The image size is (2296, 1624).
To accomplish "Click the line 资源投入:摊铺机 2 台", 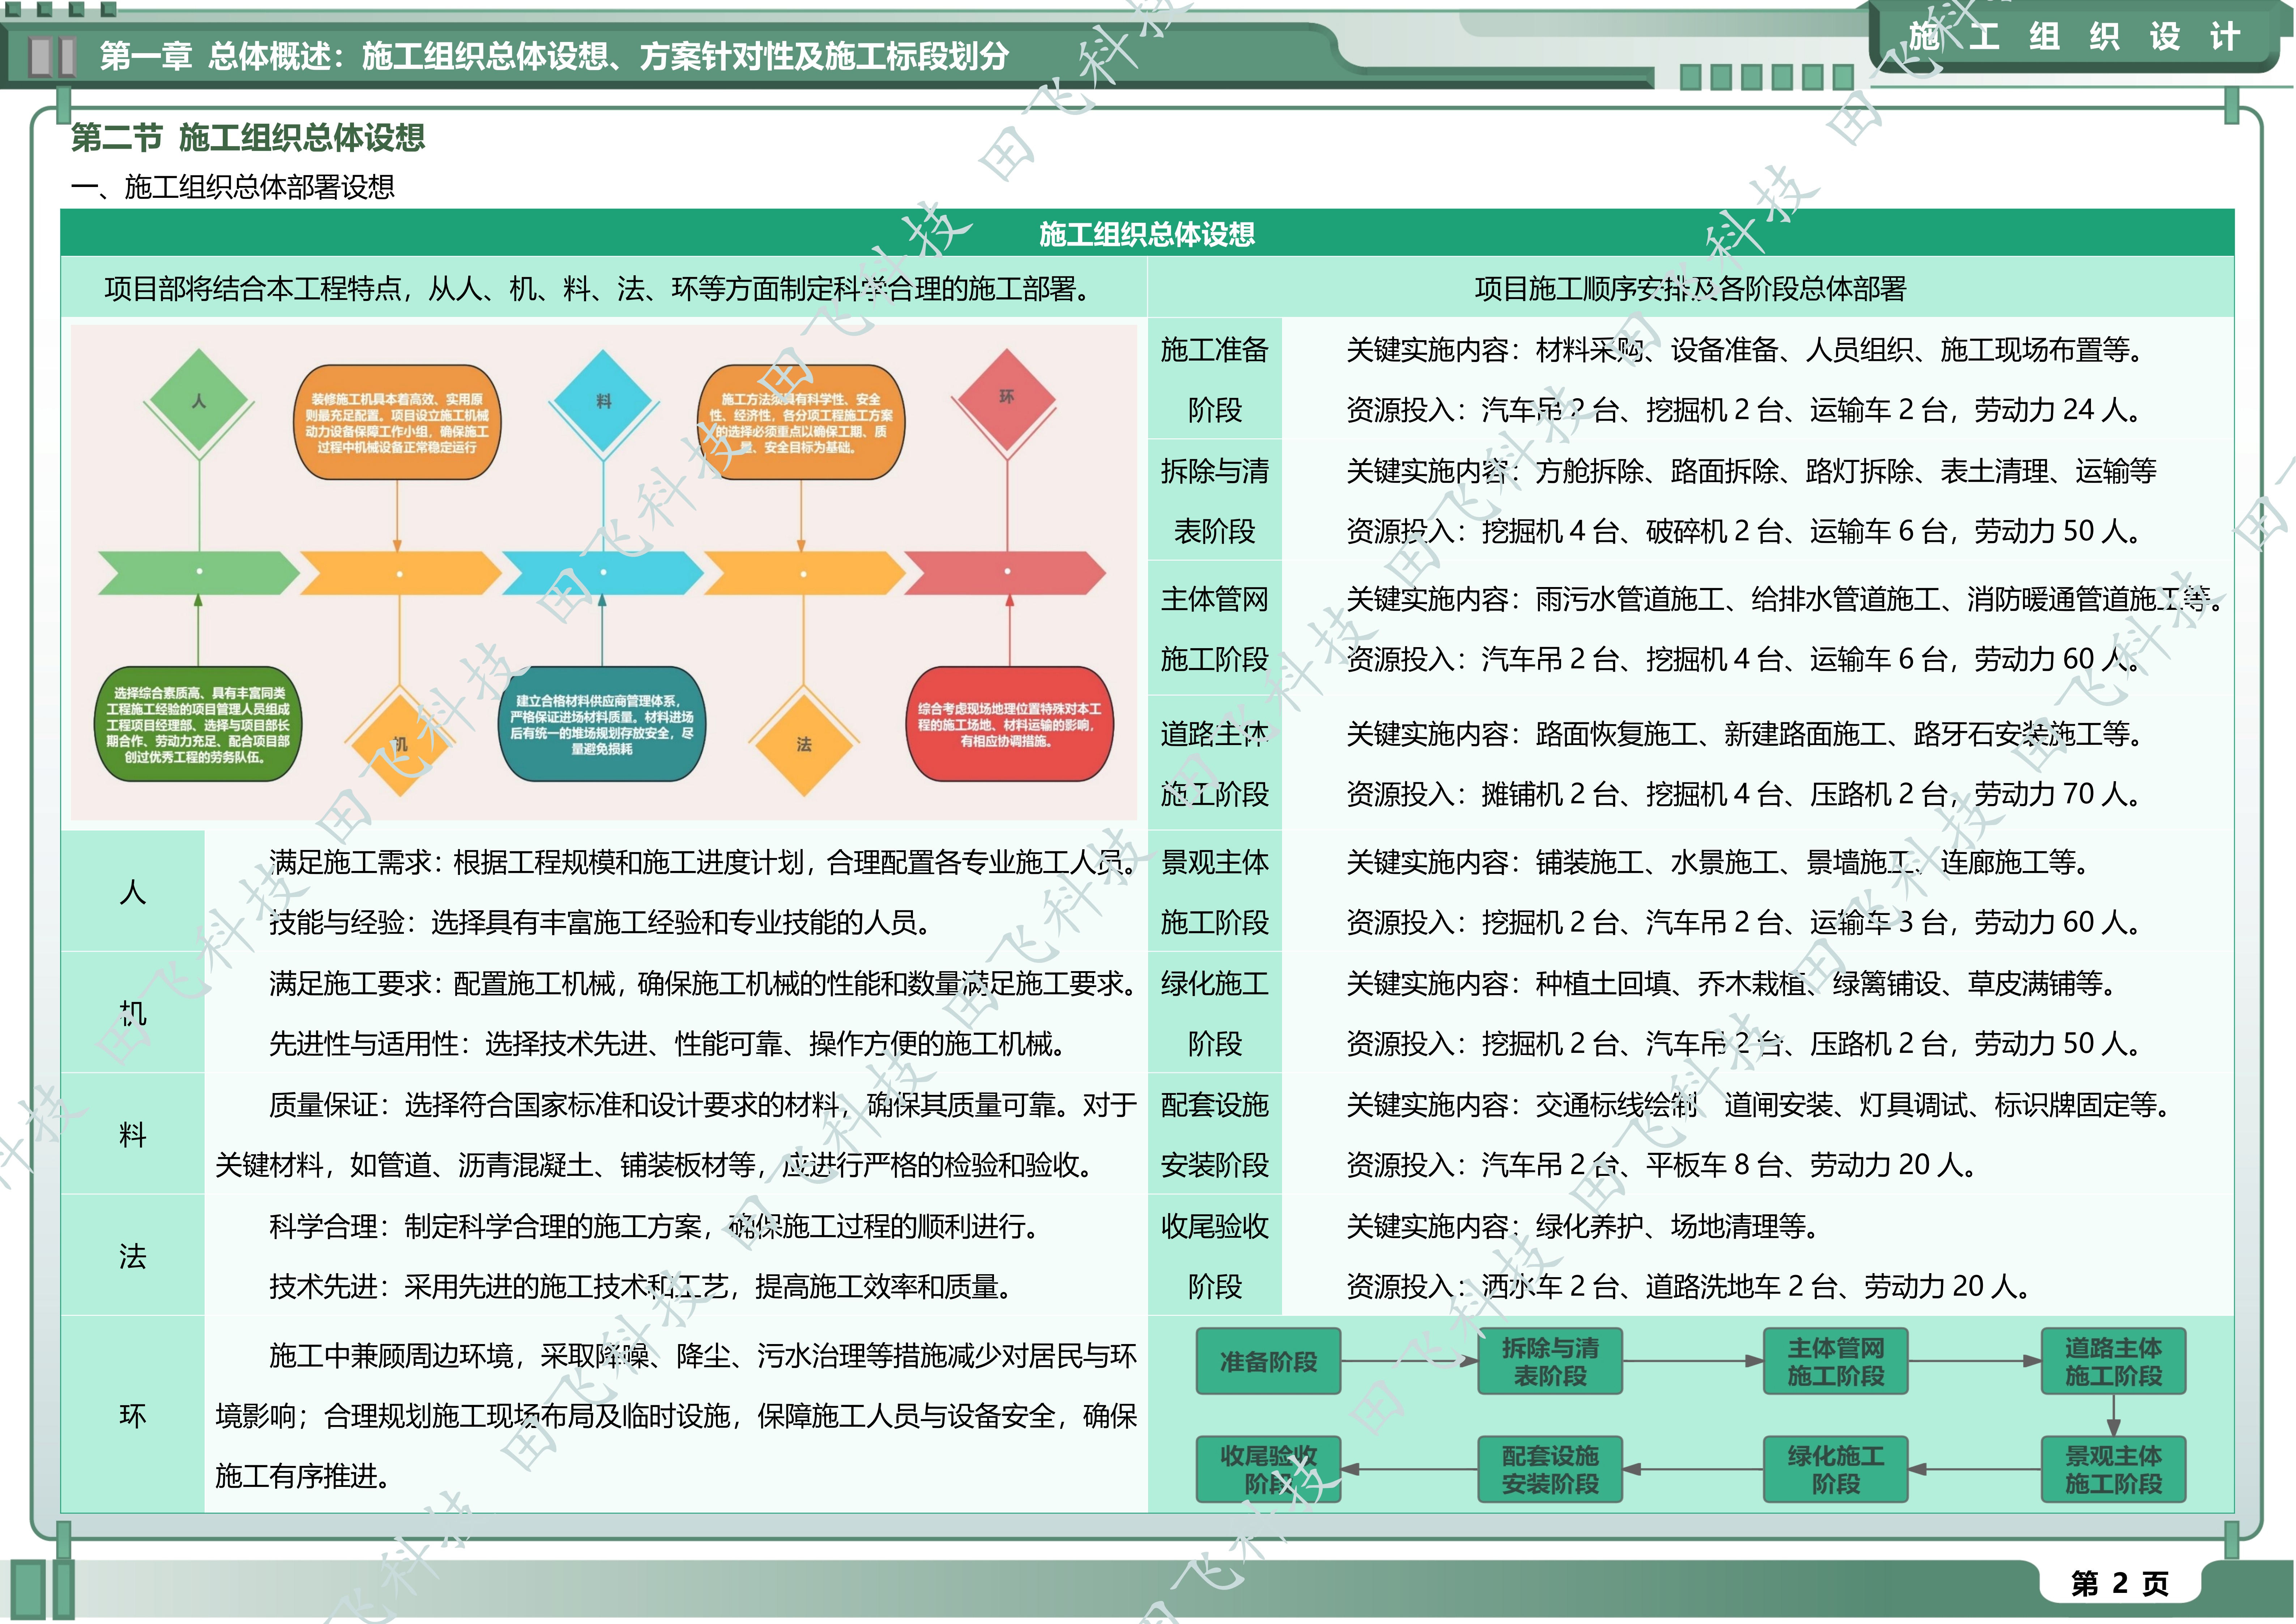I will click(x=1744, y=795).
